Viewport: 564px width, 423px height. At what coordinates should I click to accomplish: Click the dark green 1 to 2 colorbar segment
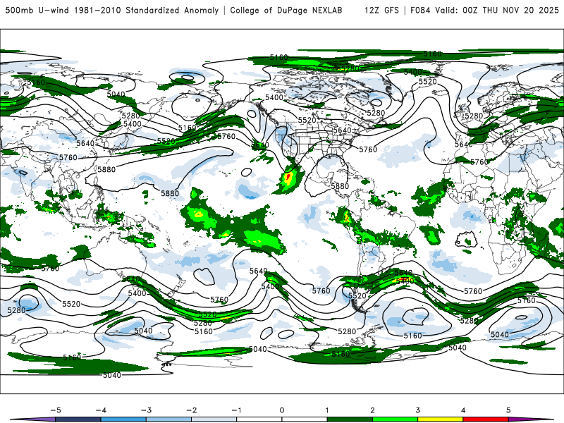pos(350,419)
